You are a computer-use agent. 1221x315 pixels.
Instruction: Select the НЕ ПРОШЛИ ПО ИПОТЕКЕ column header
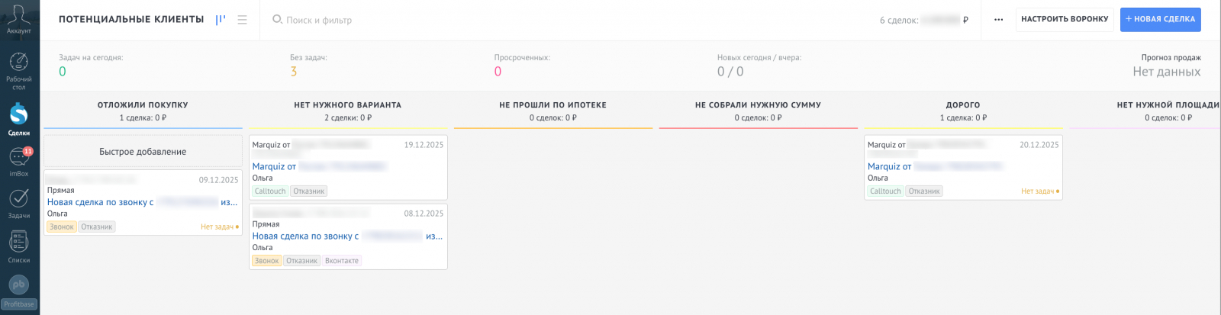(553, 105)
